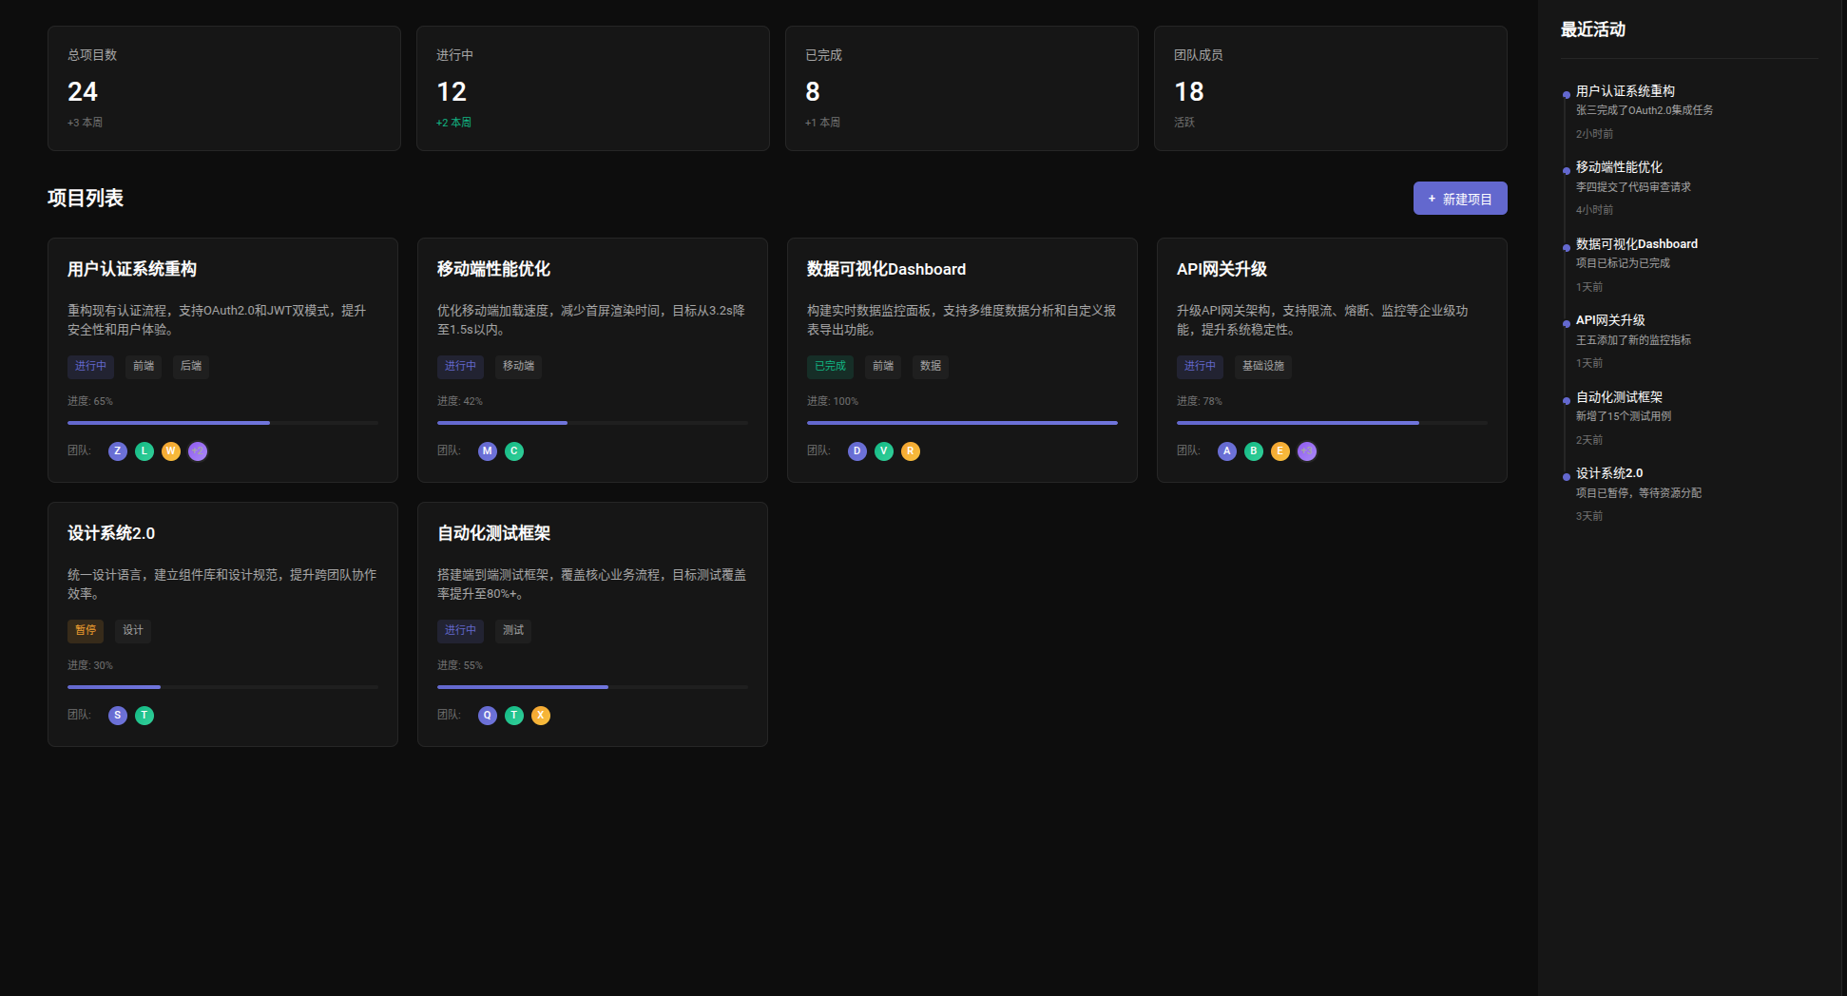Click the 进行中 tag on 自动化测试框架 card
The width and height of the screenshot is (1847, 996).
click(460, 630)
